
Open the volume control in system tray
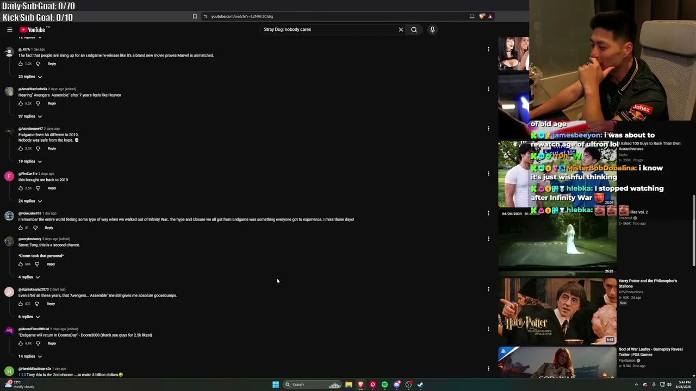[669, 384]
